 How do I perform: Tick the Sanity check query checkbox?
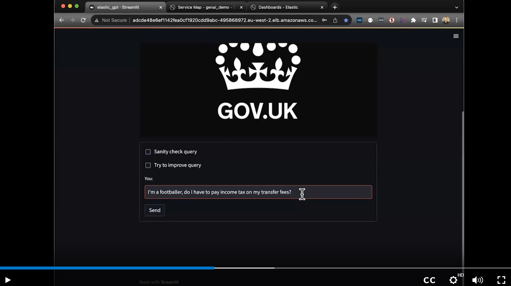tap(148, 152)
